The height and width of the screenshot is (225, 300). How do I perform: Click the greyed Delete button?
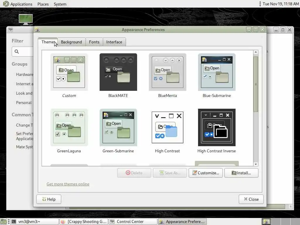[x=134, y=173]
